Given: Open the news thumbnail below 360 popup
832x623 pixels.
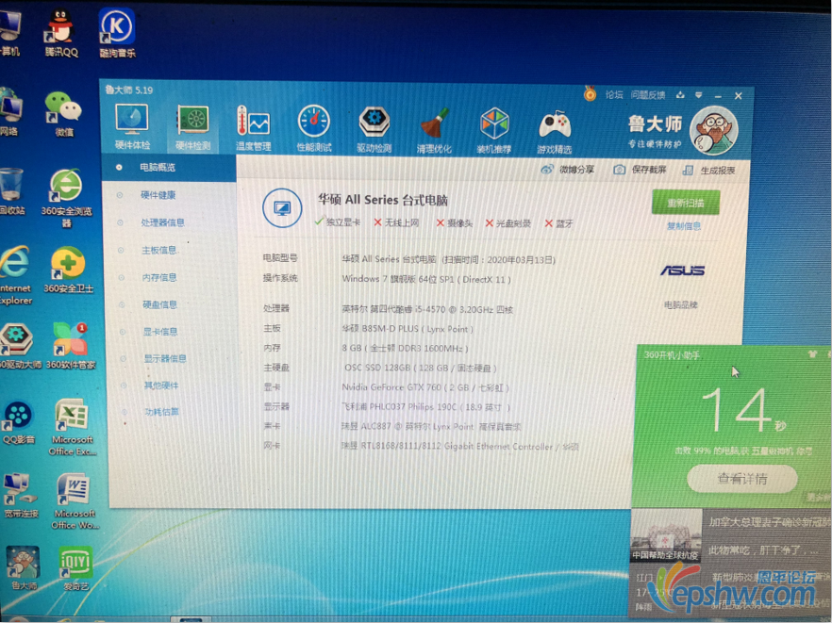Looking at the screenshot, I should coord(666,535).
